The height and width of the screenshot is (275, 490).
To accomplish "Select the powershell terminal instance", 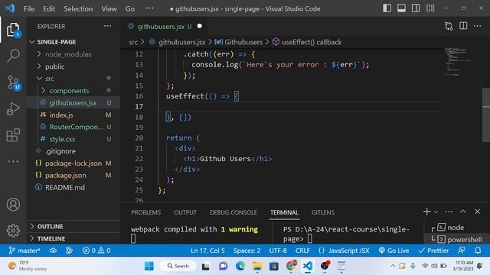I will click(x=456, y=239).
